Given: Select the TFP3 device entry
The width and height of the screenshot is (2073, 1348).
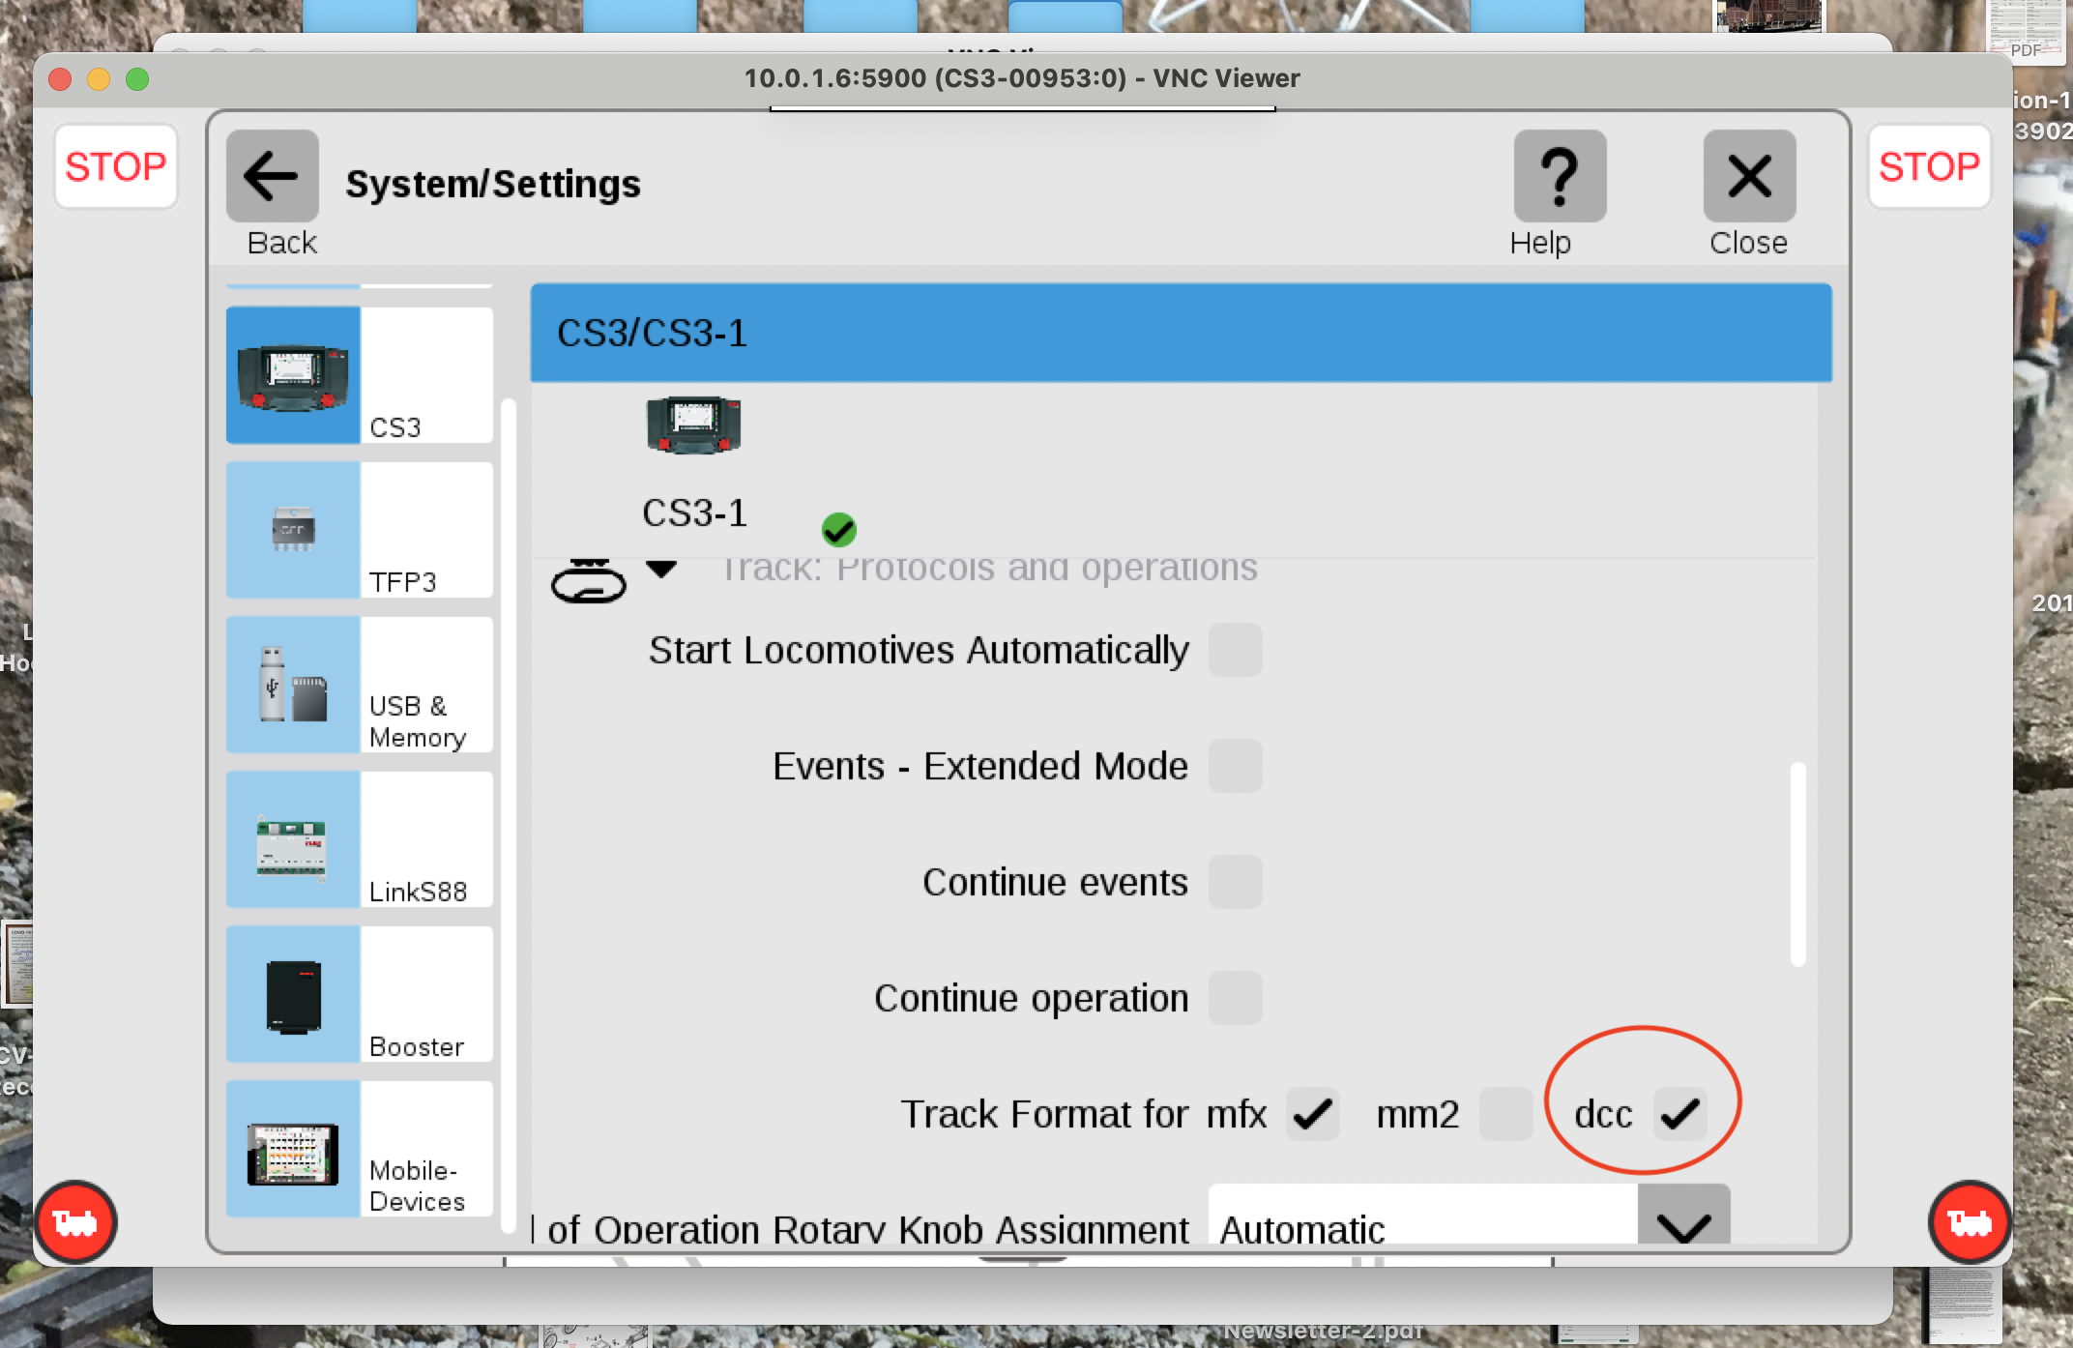Looking at the screenshot, I should (360, 530).
